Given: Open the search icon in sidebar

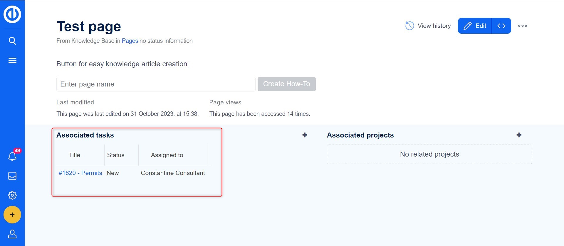Looking at the screenshot, I should point(12,41).
